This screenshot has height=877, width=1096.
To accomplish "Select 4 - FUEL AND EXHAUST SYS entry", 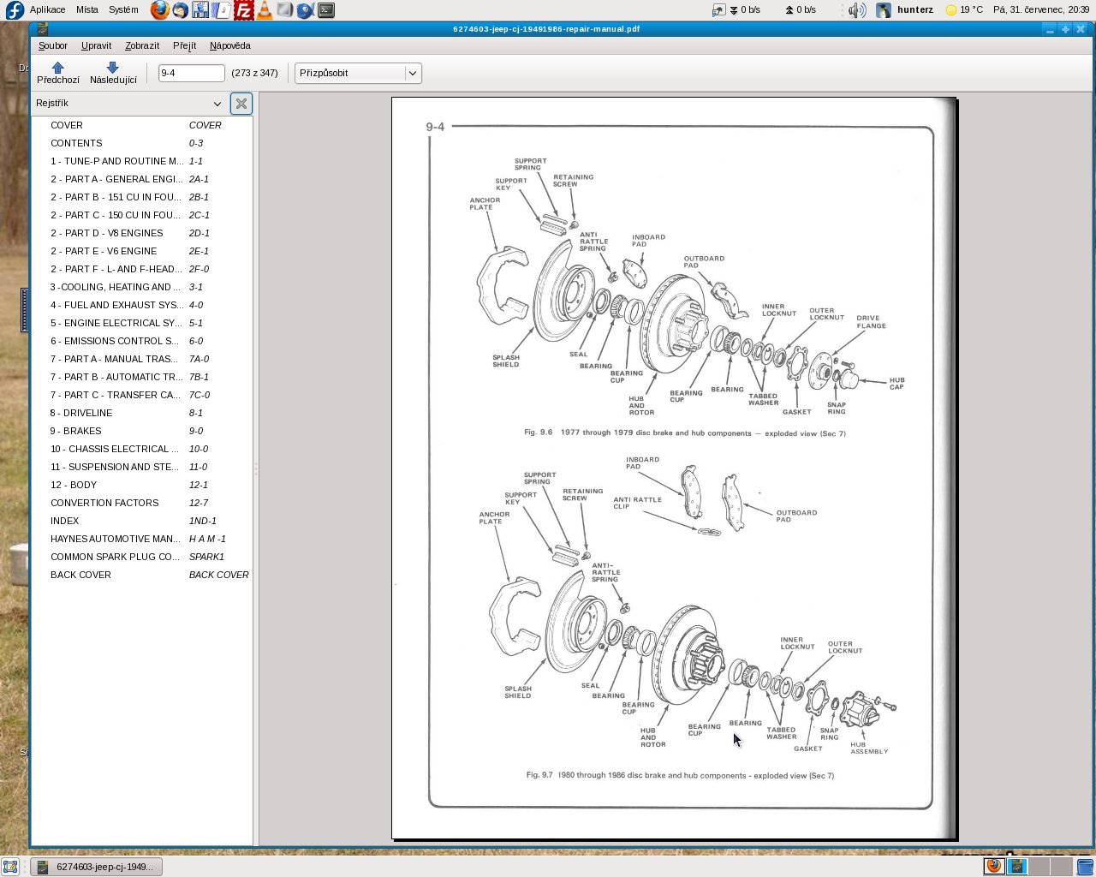I will point(142,305).
